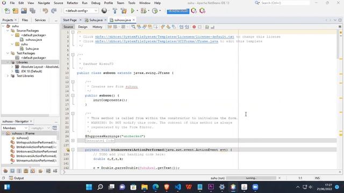Click the globe browser icon in toolbar

click(104, 11)
